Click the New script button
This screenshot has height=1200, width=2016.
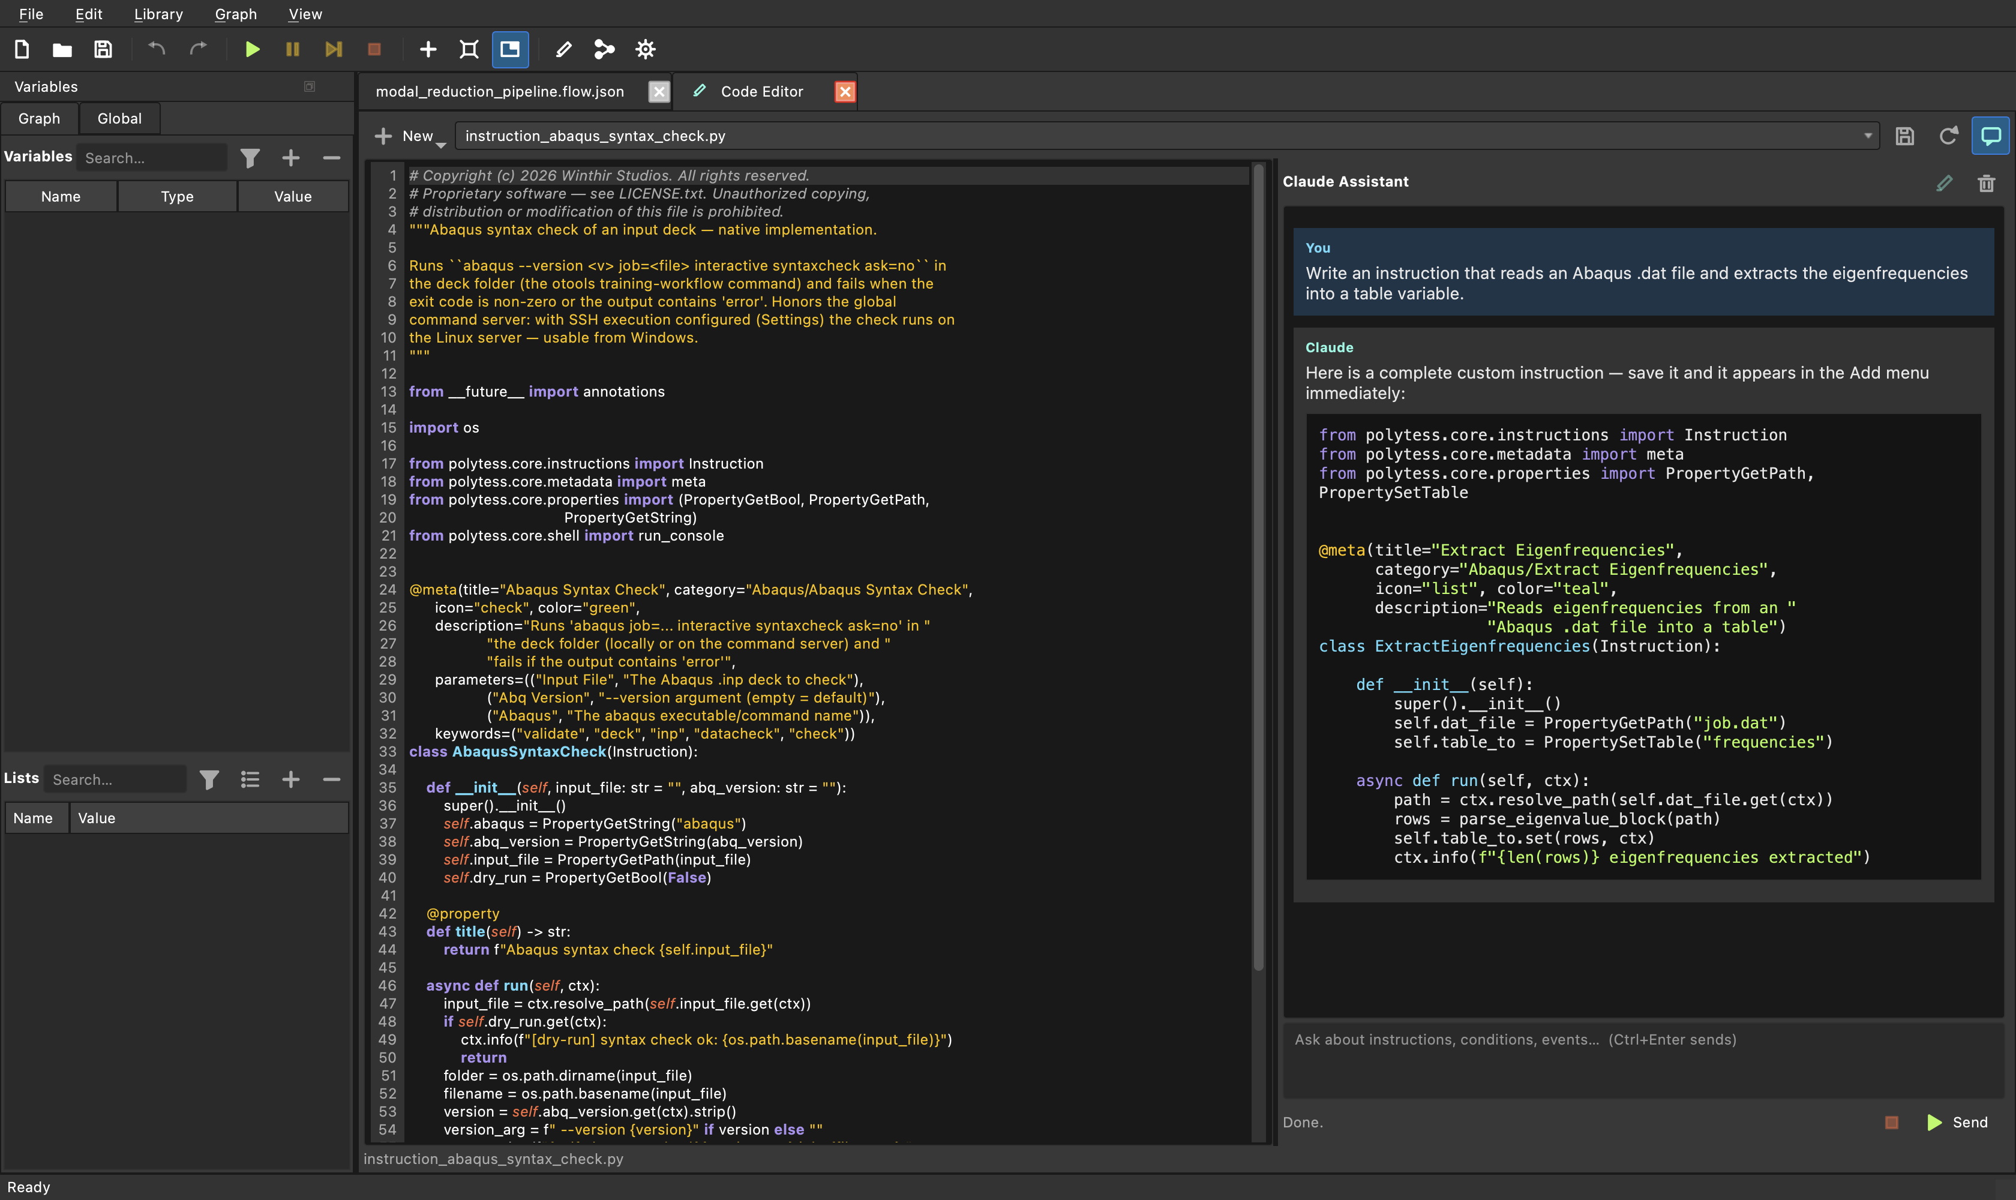click(404, 136)
